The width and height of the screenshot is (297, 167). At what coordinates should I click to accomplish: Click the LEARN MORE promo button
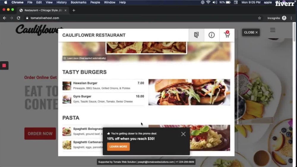coord(119,147)
